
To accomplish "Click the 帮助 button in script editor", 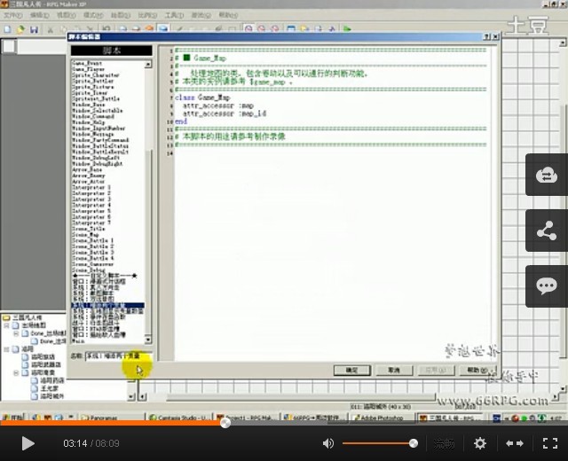I will click(x=477, y=371).
